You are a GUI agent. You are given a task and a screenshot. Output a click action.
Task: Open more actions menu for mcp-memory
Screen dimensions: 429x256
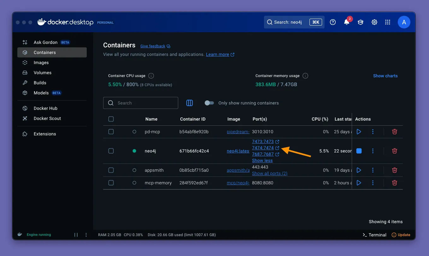coord(373,183)
